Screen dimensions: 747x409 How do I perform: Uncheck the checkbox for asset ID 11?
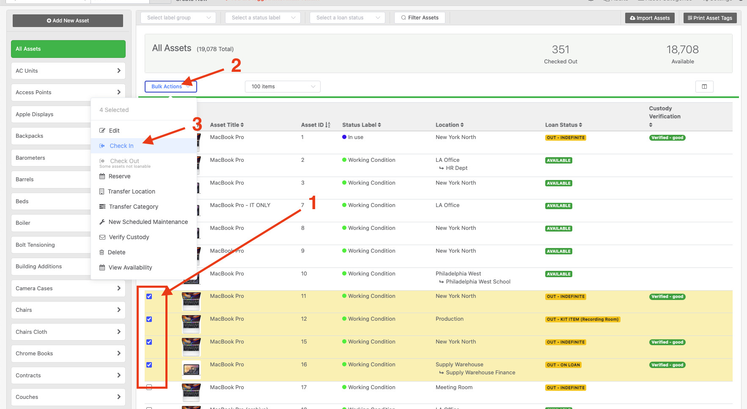click(x=149, y=296)
